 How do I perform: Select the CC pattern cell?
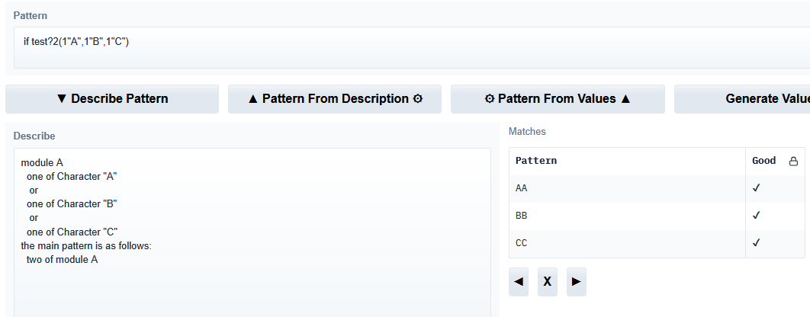(x=522, y=243)
